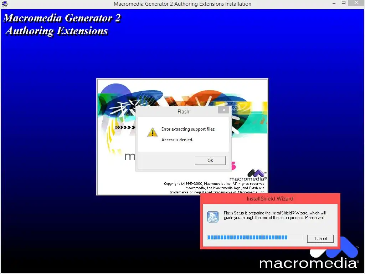Close the Generator 2 installation window
The width and height of the screenshot is (365, 274).
point(356,2)
